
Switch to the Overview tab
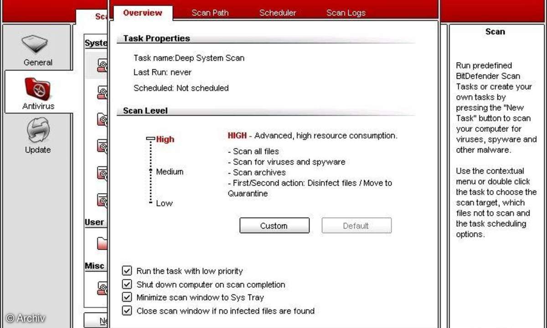tap(142, 13)
